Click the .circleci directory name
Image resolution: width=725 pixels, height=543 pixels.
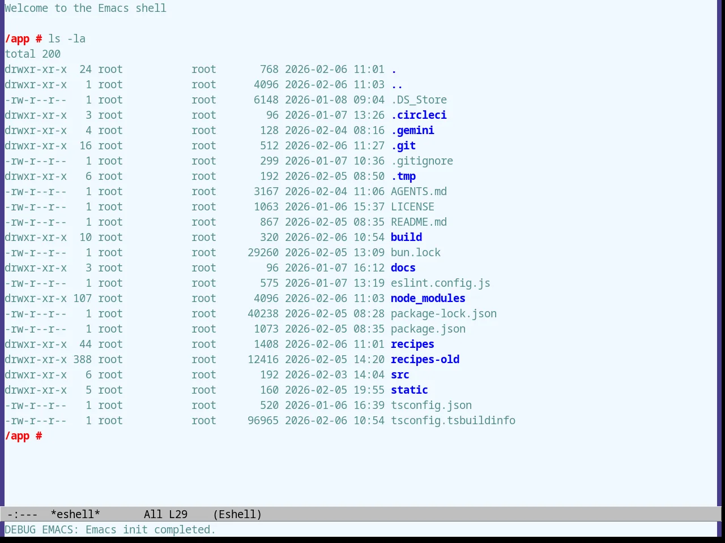point(419,115)
